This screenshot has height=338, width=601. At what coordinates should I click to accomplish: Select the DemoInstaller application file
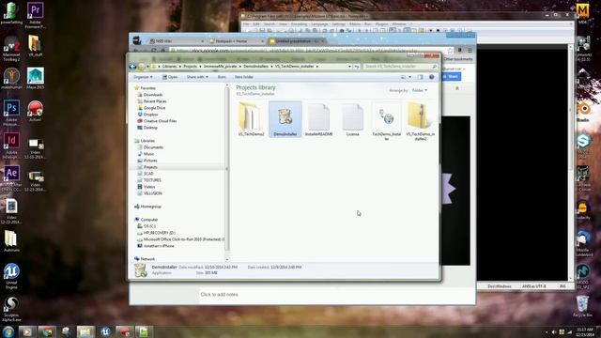285,119
